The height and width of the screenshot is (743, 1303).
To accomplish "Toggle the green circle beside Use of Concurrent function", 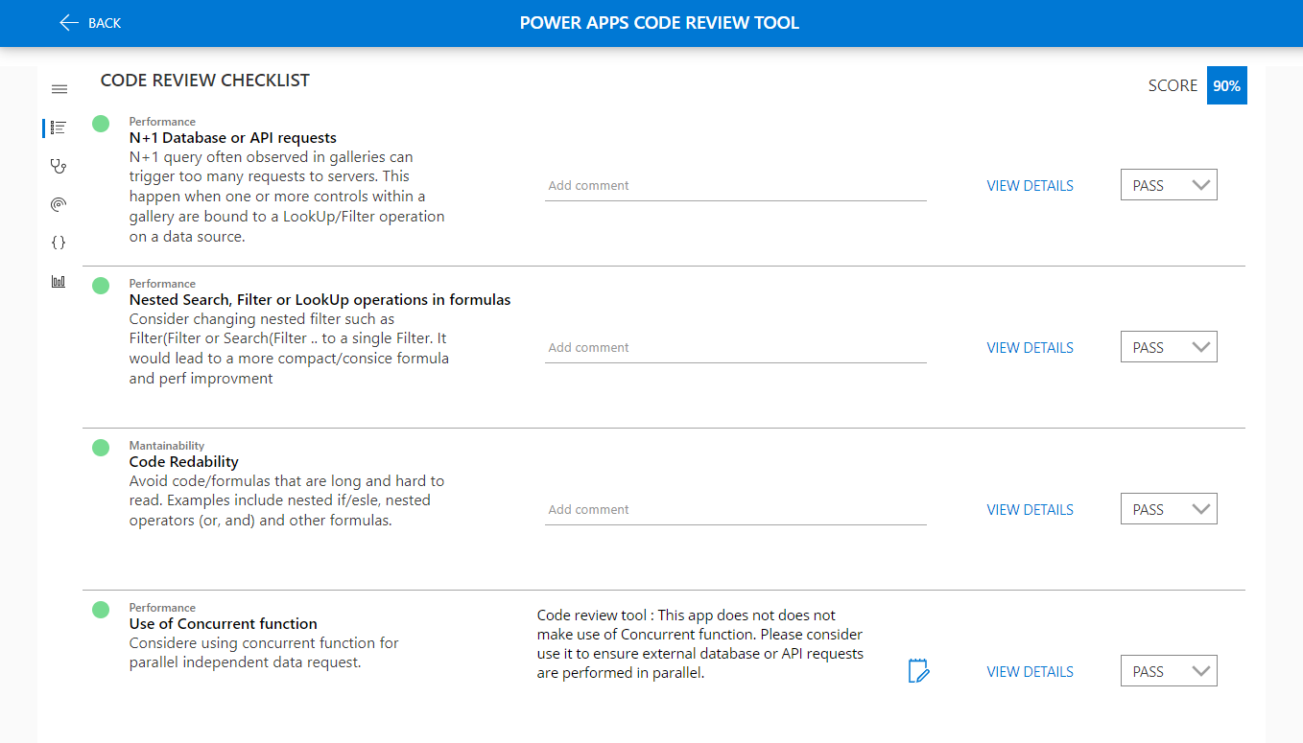I will click(x=101, y=609).
